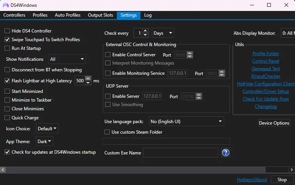Uncheck Flash Lightbar at High Latency
The image size is (295, 185).
[7, 80]
